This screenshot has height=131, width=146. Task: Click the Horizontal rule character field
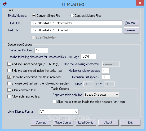(x=106, y=70)
